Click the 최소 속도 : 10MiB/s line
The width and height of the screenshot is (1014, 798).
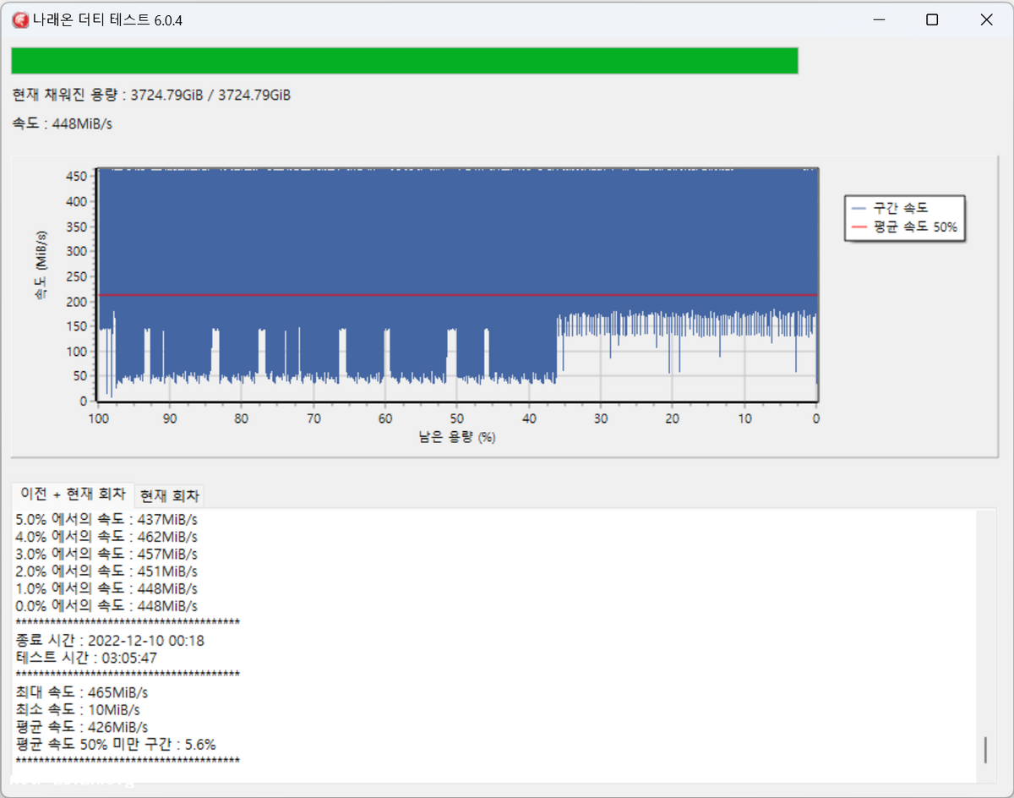78,709
